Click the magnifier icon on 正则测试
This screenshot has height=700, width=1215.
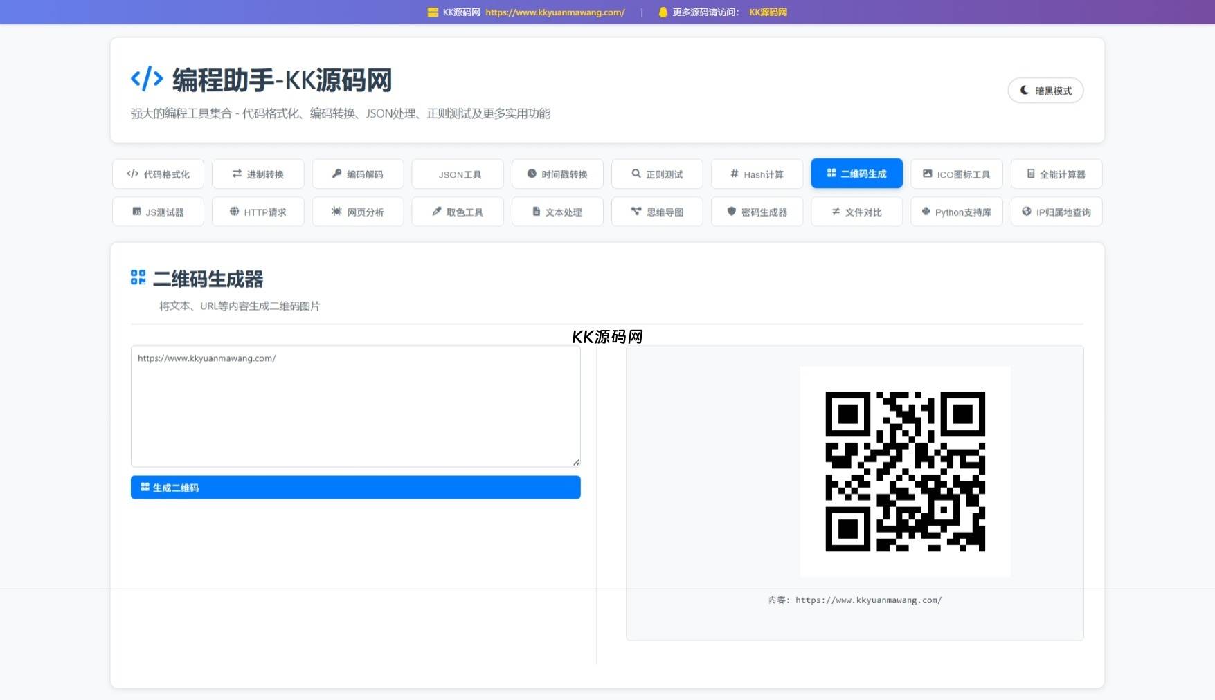636,174
